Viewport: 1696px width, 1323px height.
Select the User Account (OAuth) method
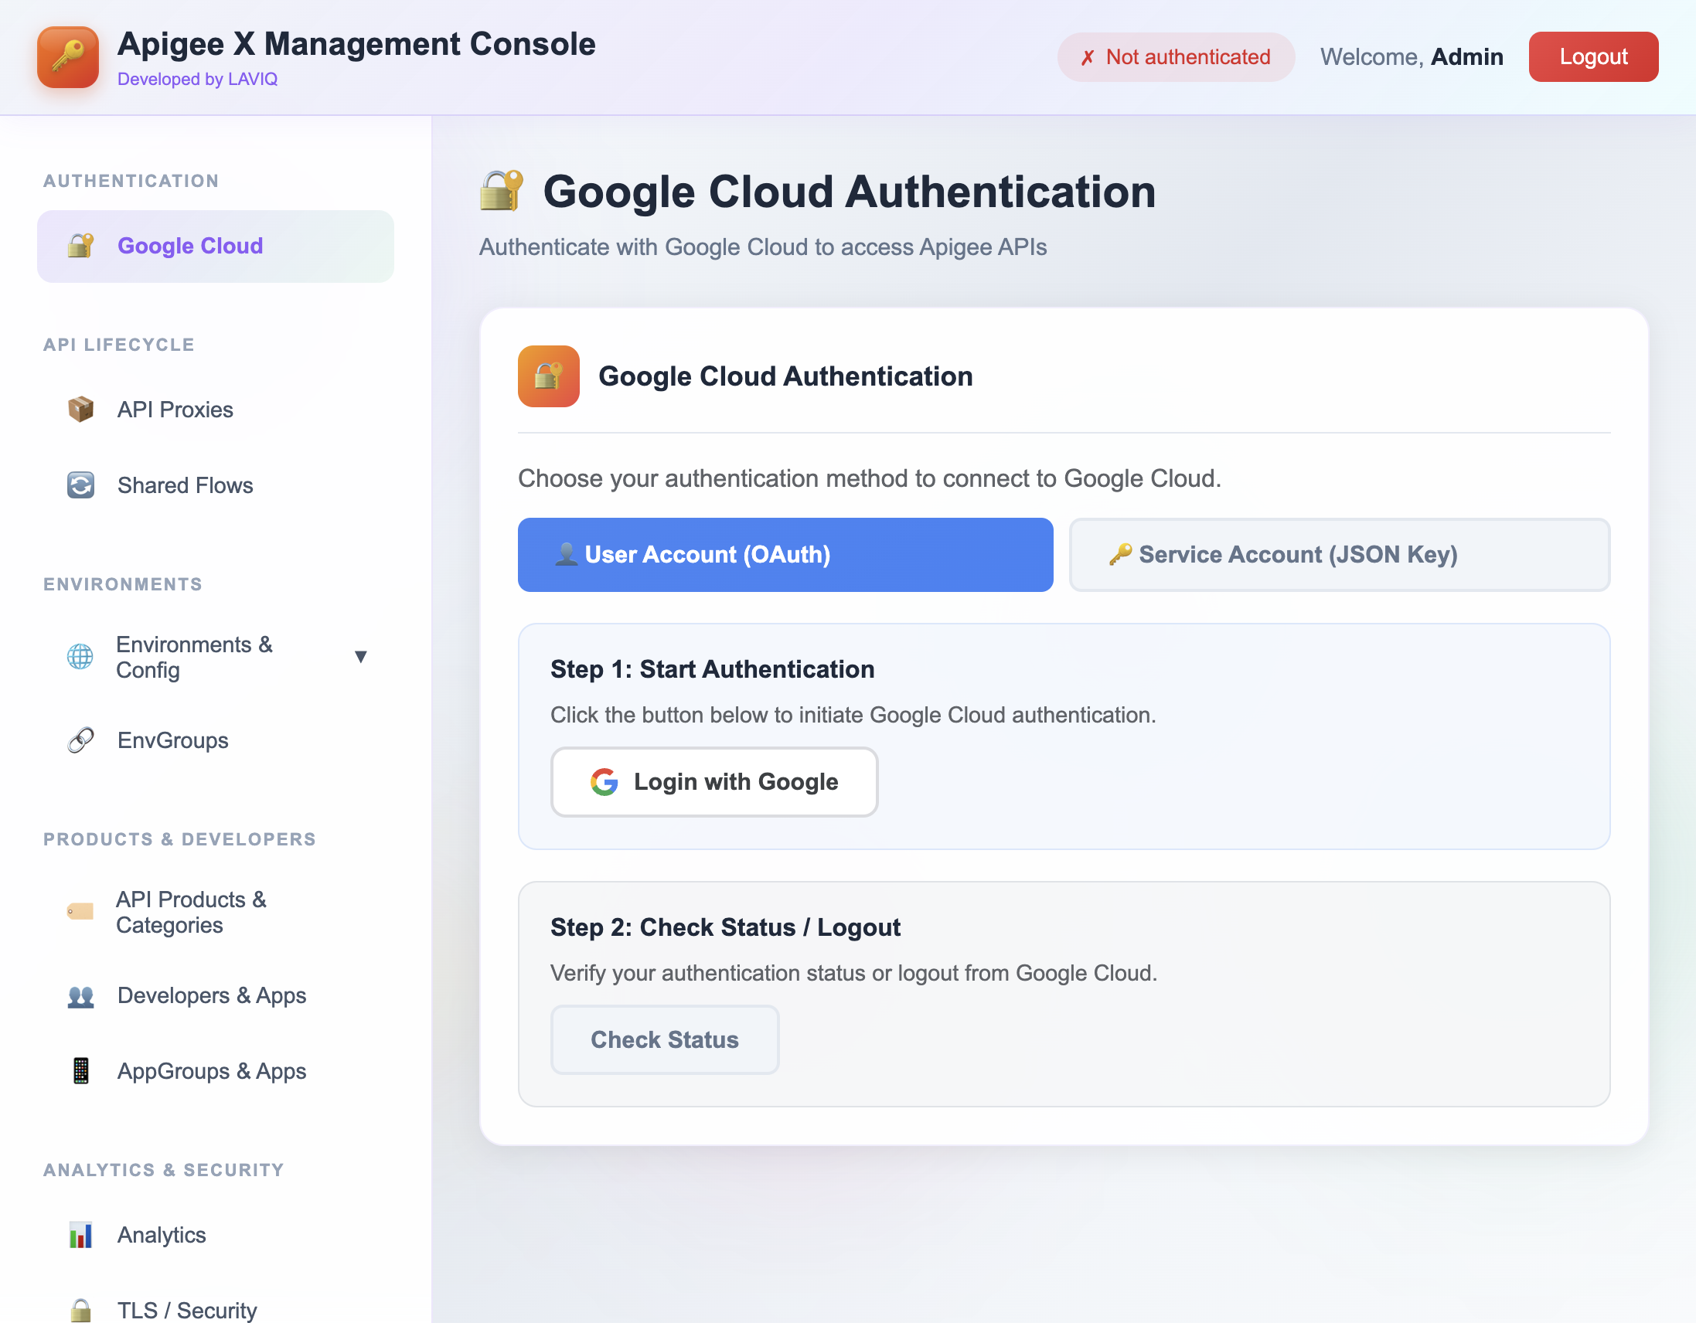point(785,554)
